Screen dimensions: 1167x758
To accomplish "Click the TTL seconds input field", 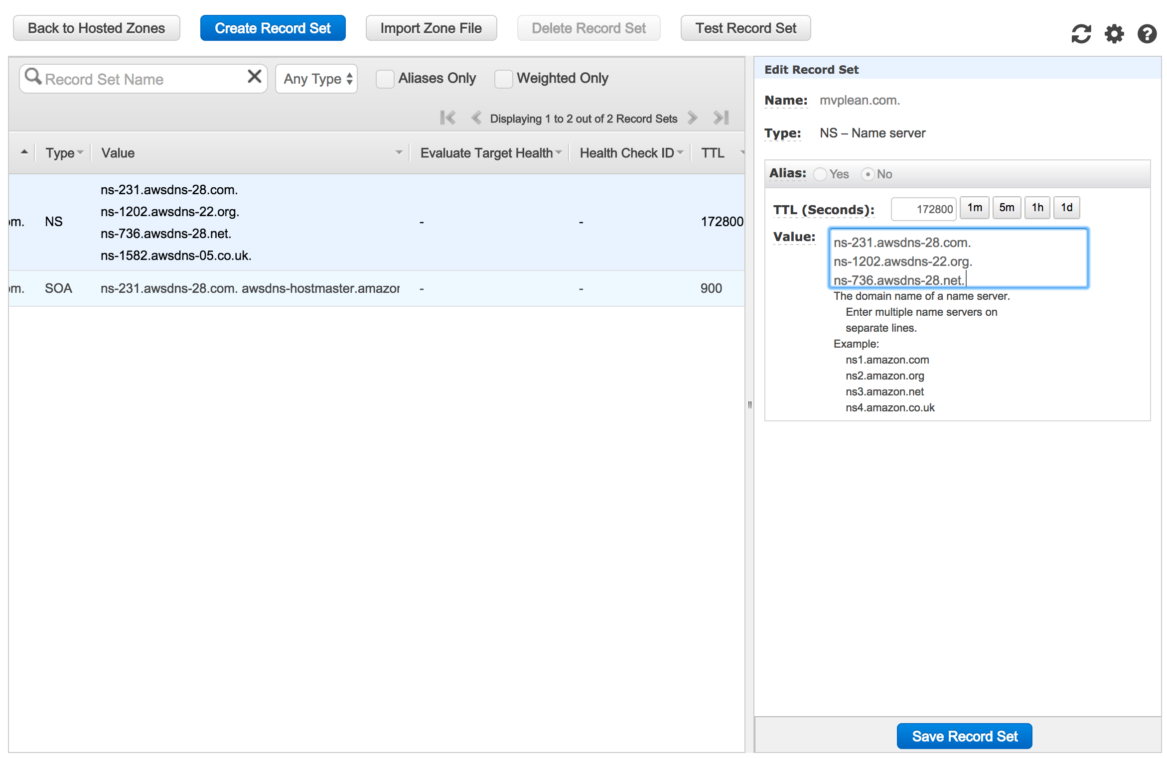I will click(923, 209).
